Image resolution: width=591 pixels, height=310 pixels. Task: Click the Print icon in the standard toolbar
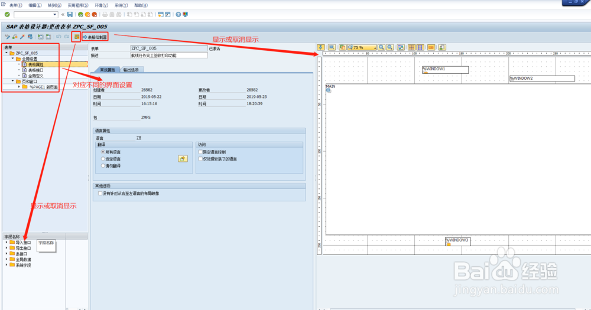coord(105,14)
